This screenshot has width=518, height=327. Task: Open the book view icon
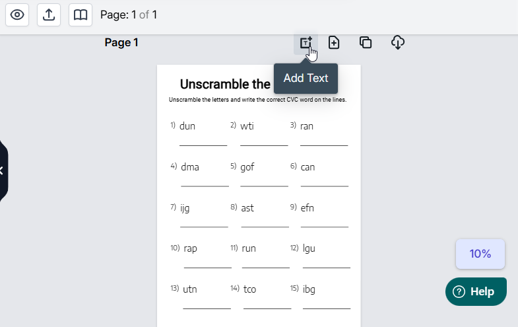point(81,15)
